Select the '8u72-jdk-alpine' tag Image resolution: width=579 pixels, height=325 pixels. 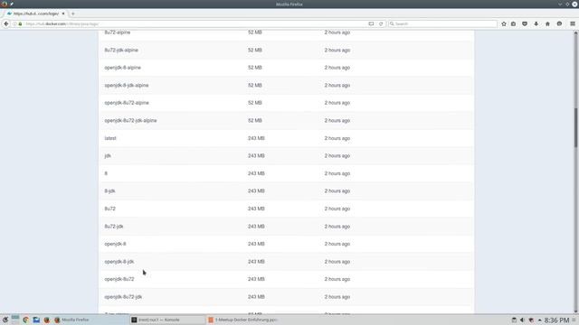(x=121, y=51)
